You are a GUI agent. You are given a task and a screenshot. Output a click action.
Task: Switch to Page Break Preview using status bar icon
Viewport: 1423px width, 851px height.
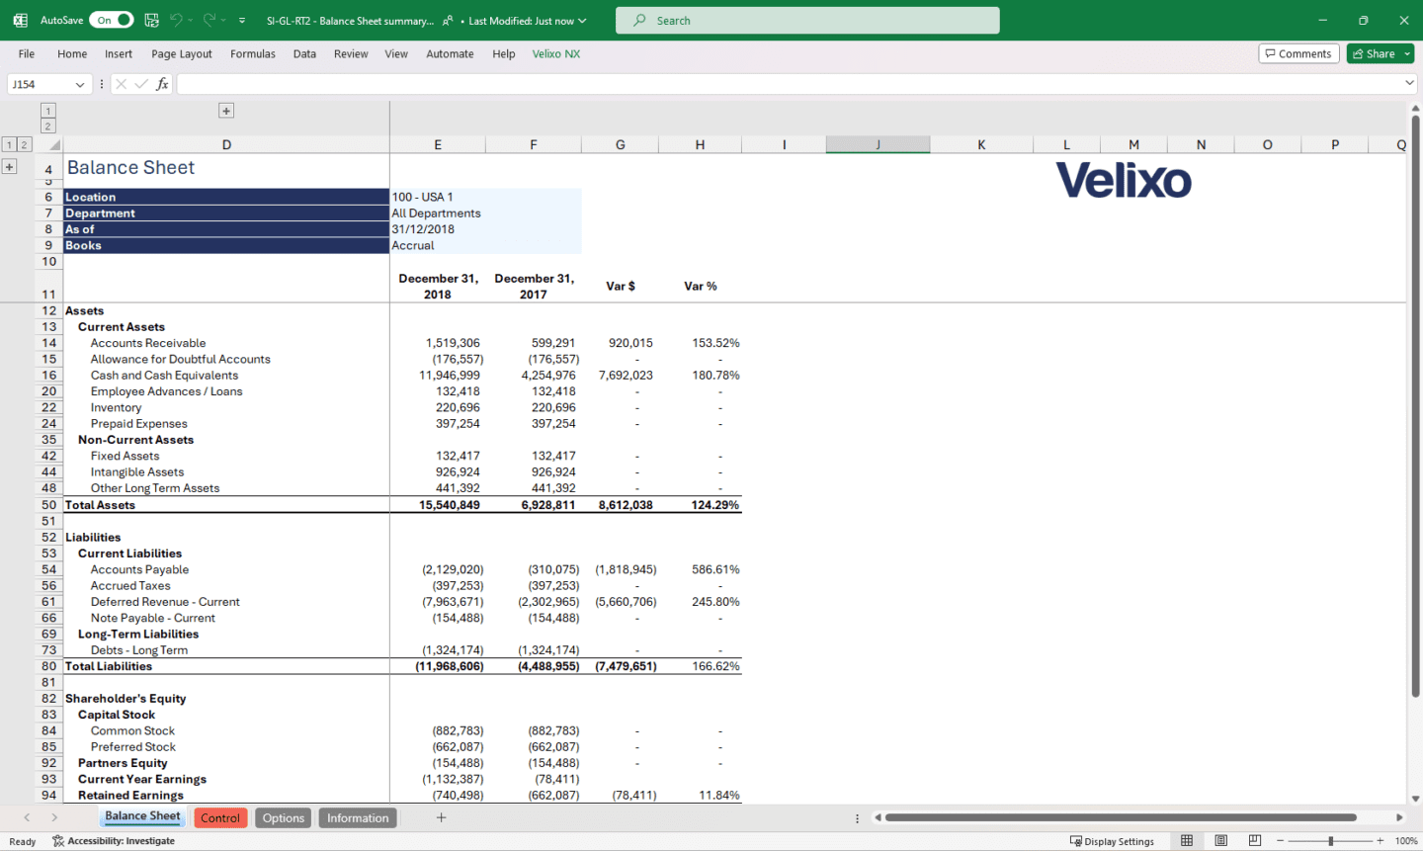(x=1253, y=840)
